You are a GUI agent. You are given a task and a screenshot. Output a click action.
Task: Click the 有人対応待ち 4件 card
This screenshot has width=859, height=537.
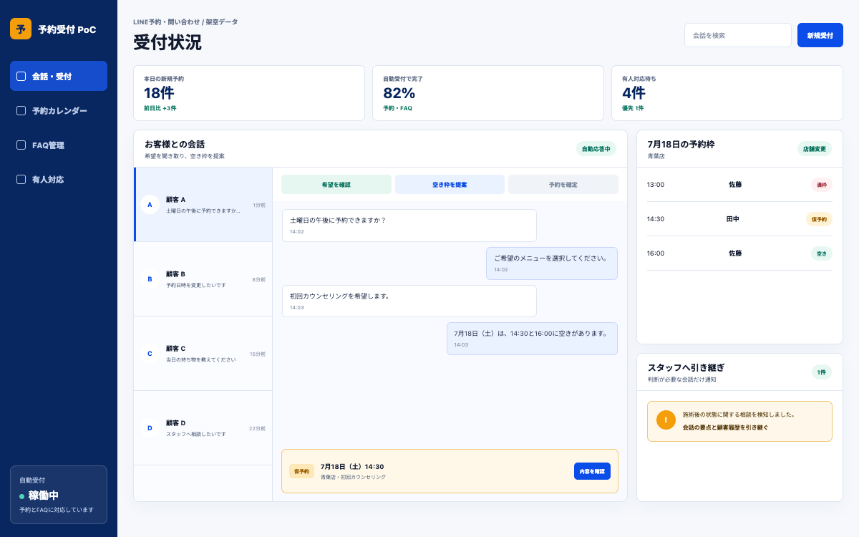[727, 93]
